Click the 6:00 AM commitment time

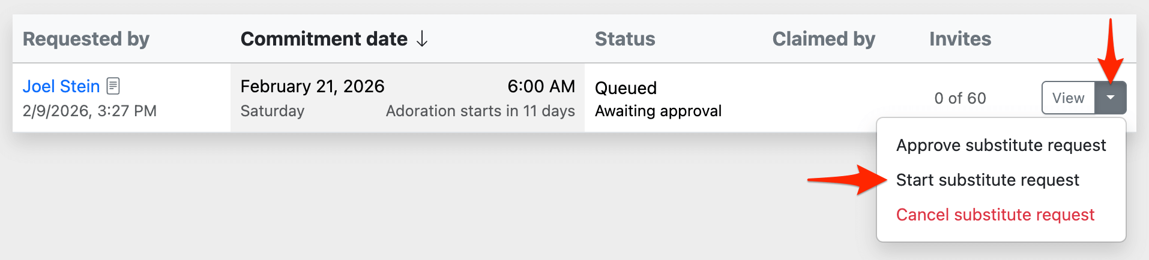click(541, 86)
